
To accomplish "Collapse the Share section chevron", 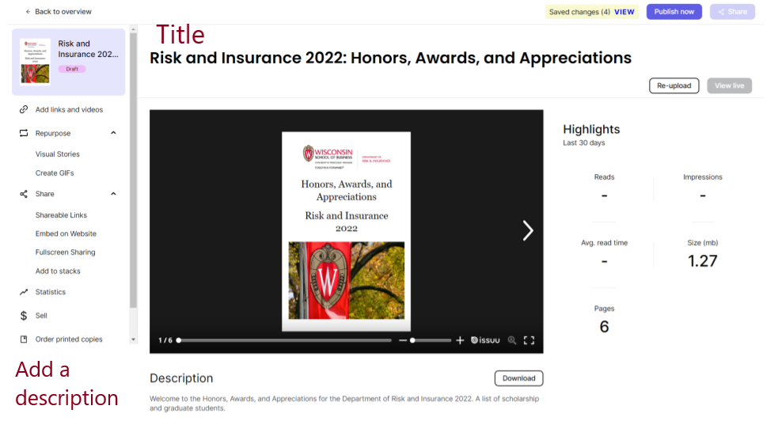I will (x=113, y=194).
